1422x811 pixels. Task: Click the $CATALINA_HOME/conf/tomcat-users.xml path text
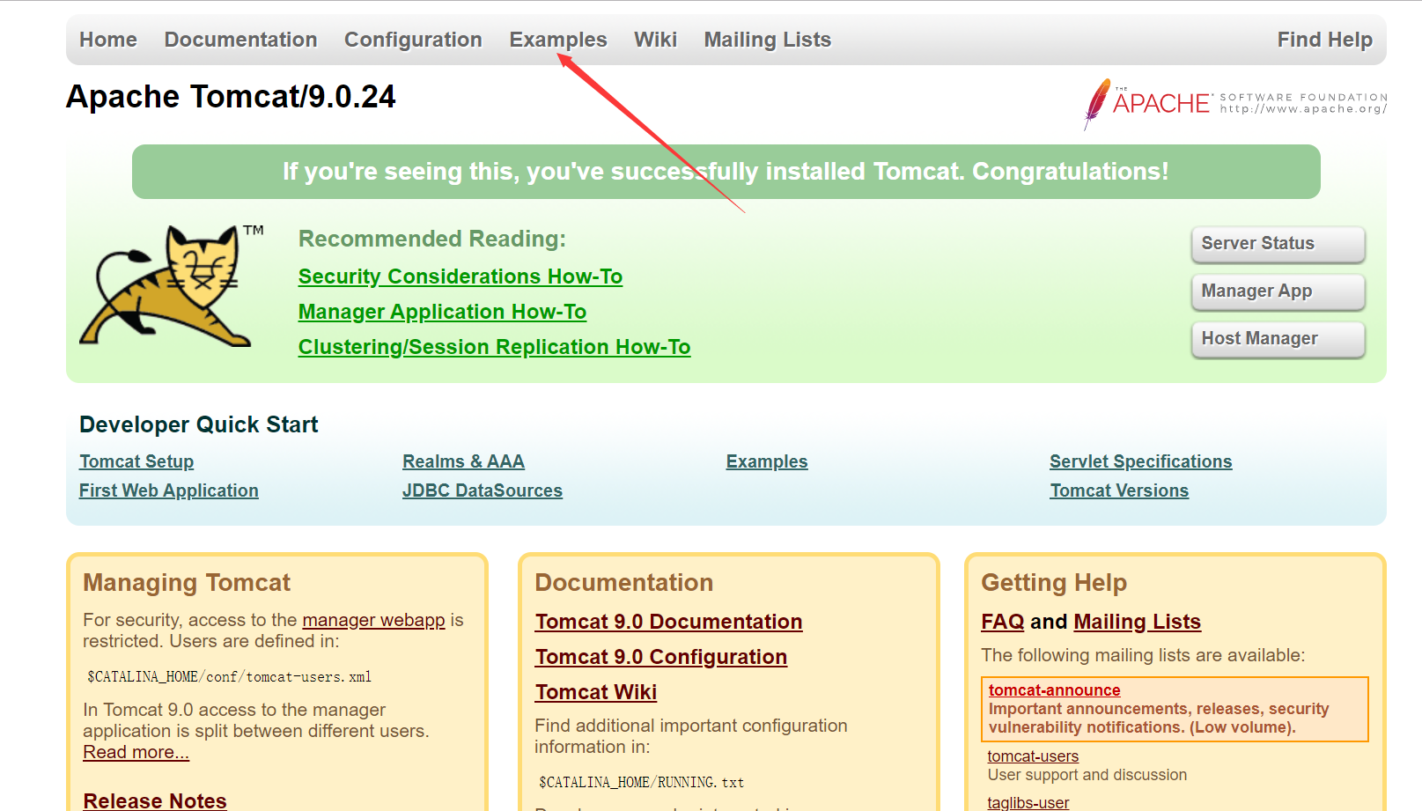point(229,676)
